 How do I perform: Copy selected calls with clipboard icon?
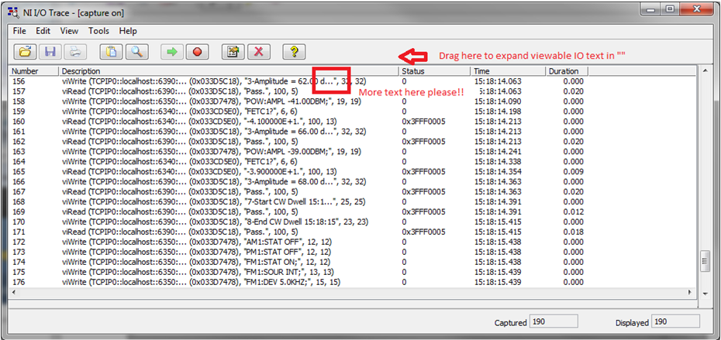pyautogui.click(x=111, y=52)
